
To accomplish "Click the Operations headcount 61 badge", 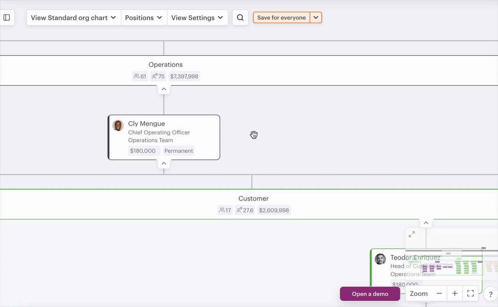I will (x=140, y=77).
